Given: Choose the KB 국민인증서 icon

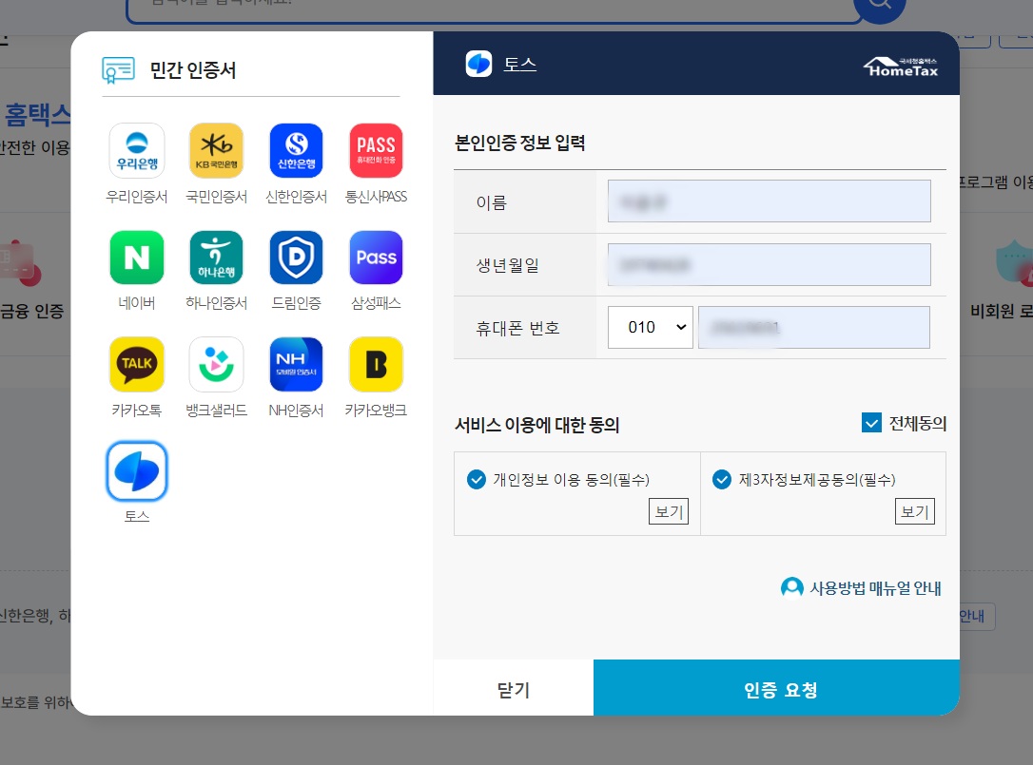Looking at the screenshot, I should coord(217,151).
